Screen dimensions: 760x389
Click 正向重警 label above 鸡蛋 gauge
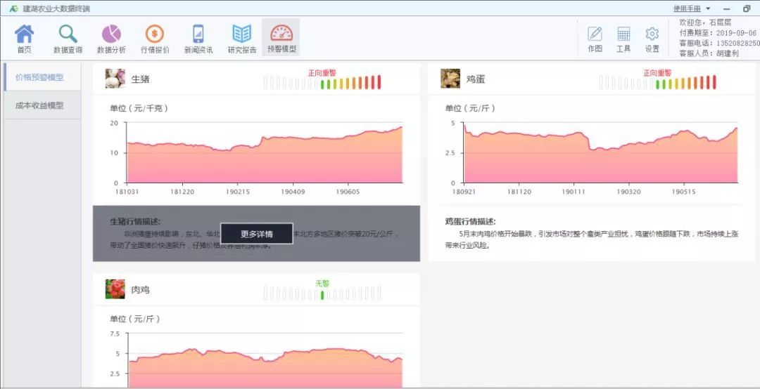click(657, 72)
